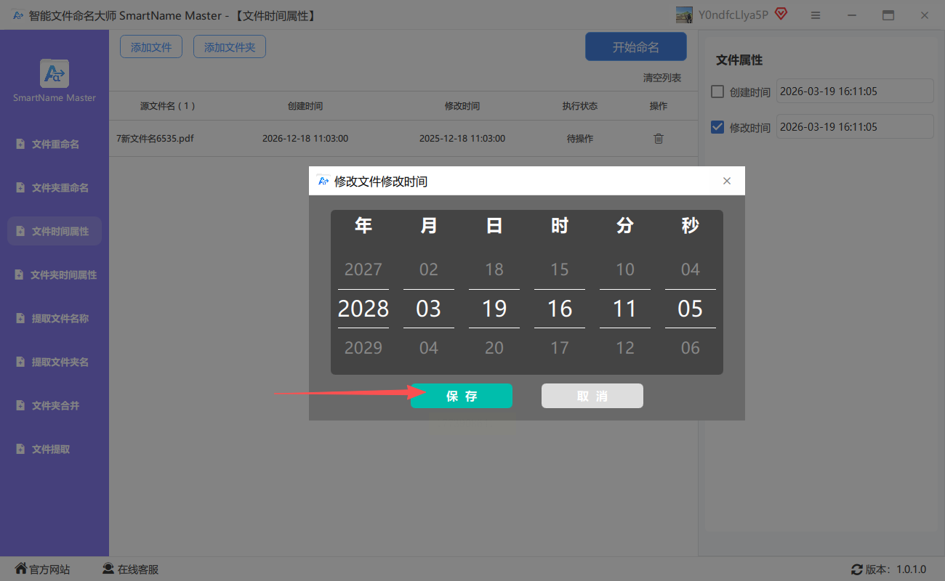Image resolution: width=945 pixels, height=581 pixels.
Task: Pick day 20 in the picker
Action: click(494, 348)
